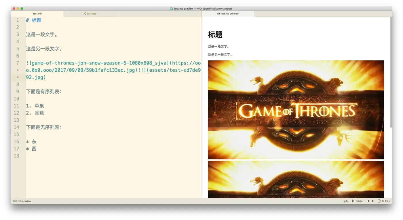Click '这是另一段文字。' in the preview
Image resolution: width=403 pixels, height=220 pixels.
(220, 54)
